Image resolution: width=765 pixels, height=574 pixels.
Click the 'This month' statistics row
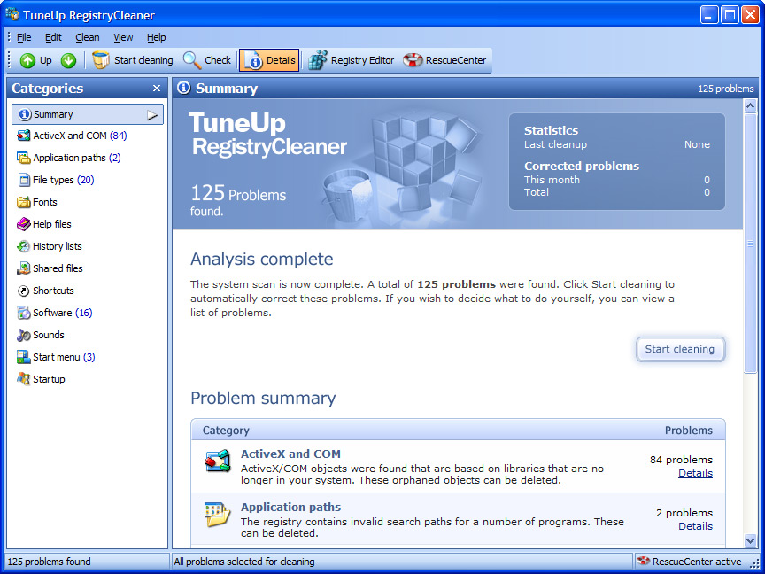[616, 180]
